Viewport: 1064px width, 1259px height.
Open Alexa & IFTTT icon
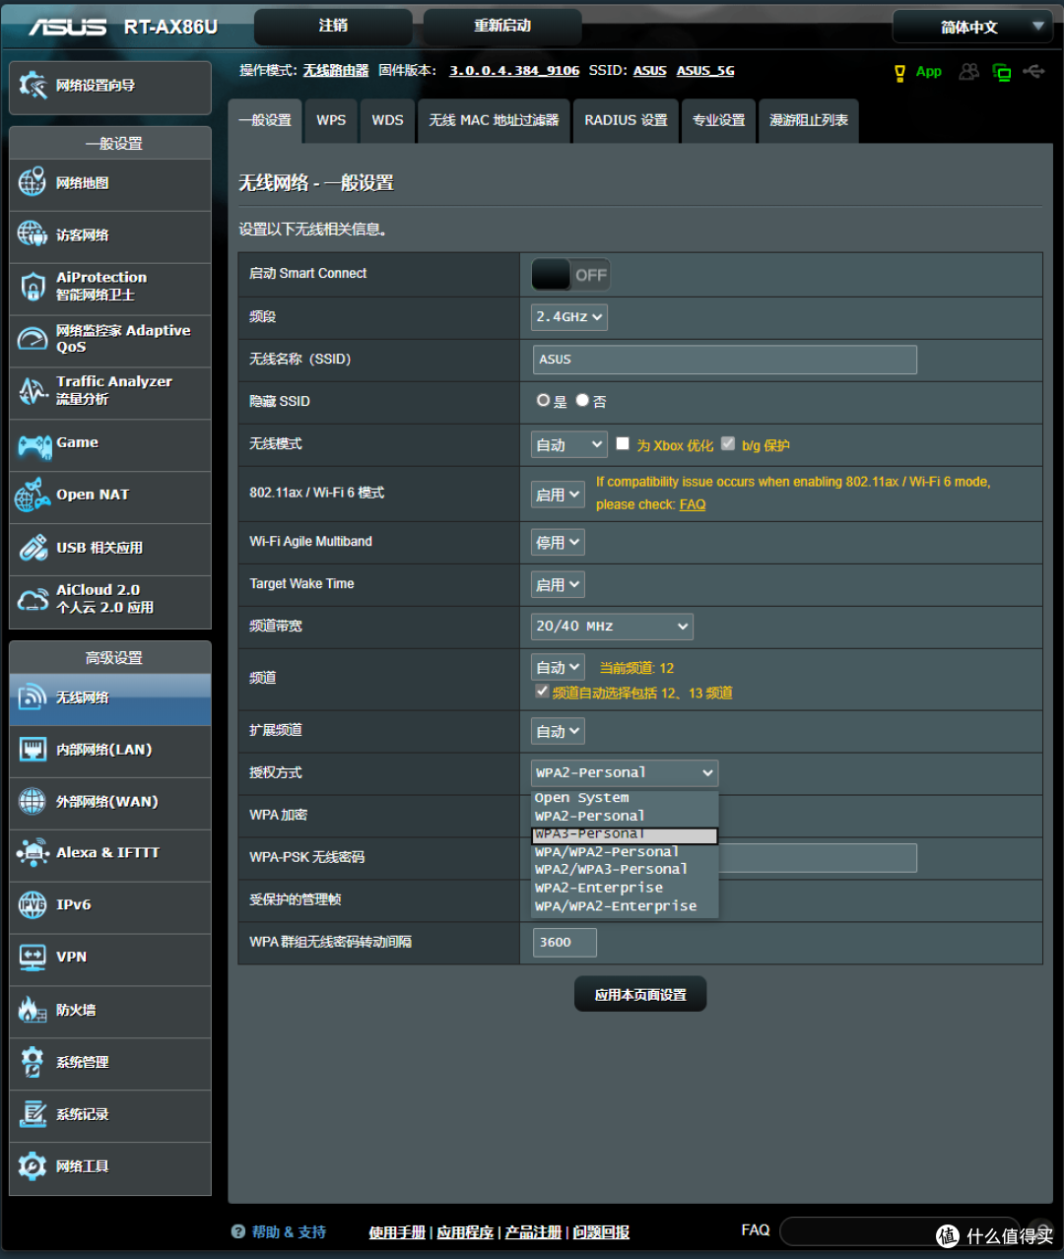33,852
